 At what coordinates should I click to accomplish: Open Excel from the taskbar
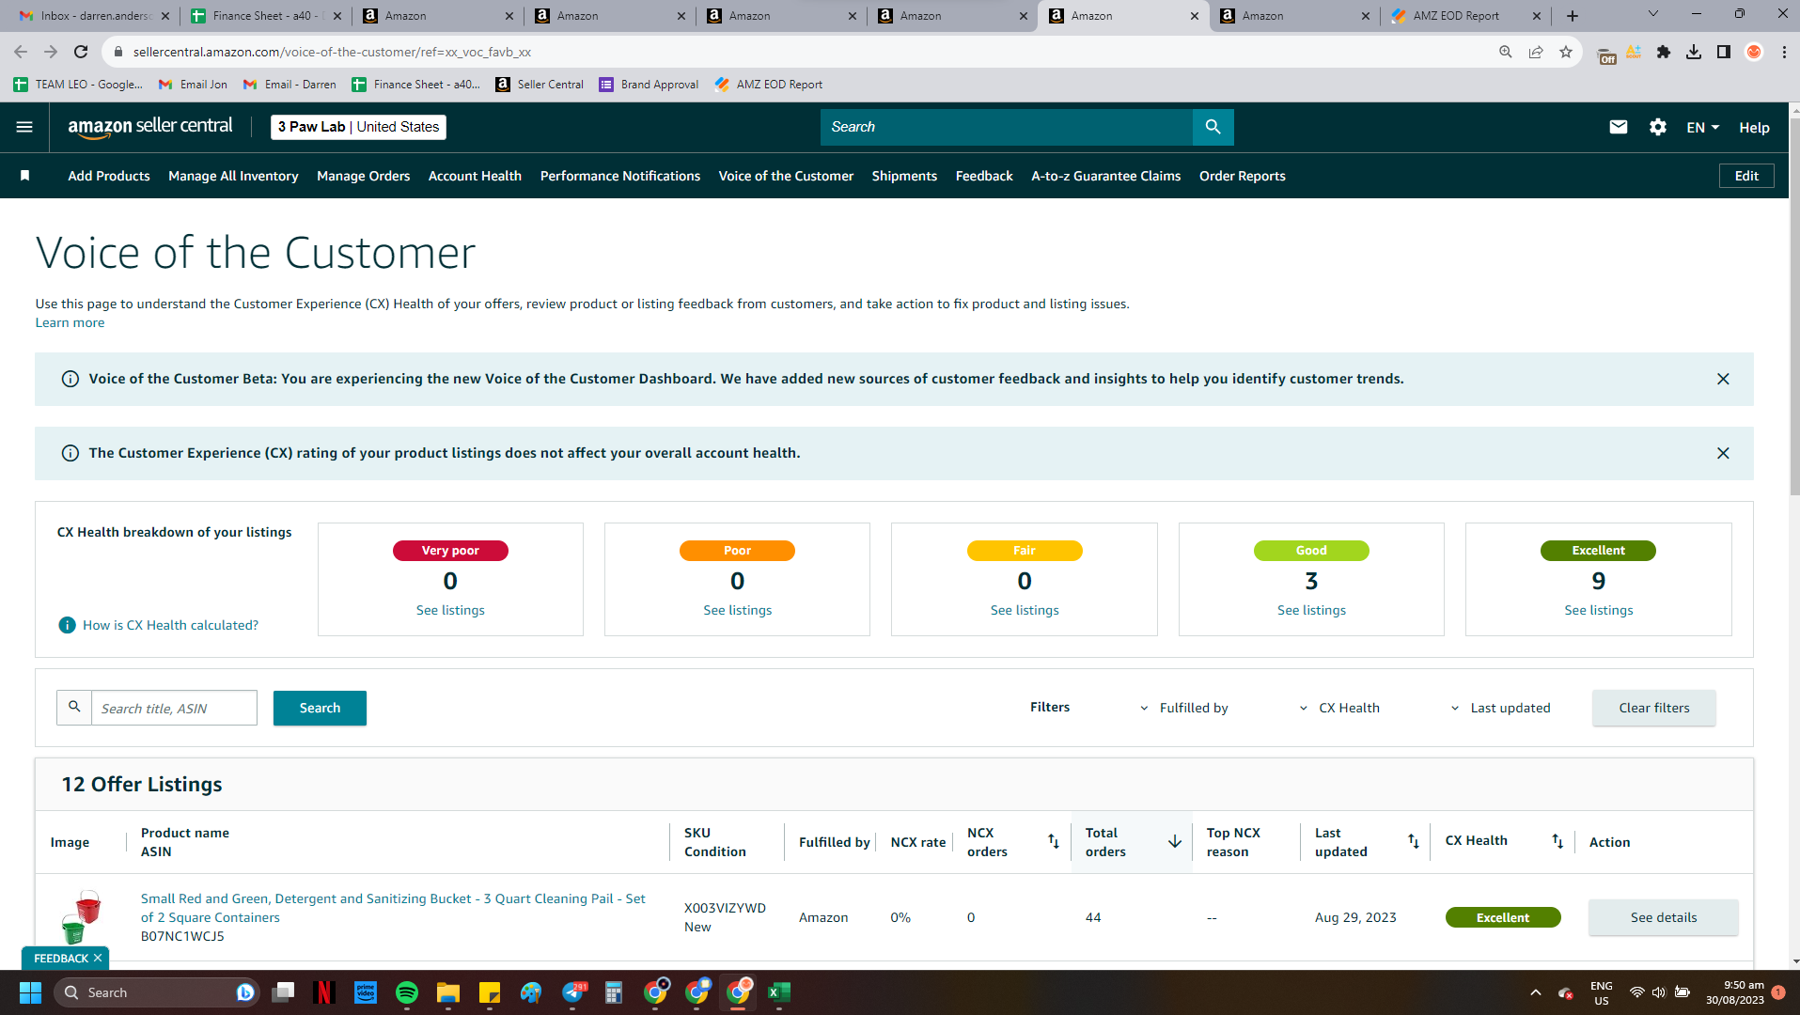pyautogui.click(x=779, y=992)
